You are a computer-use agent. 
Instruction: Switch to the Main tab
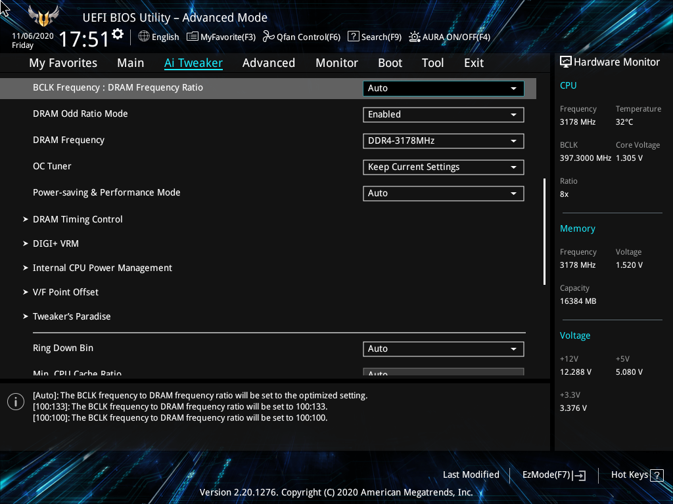pos(131,63)
